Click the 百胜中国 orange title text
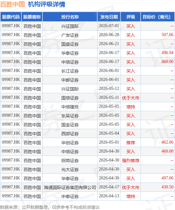Screen dimensions: 175x210 coord(13,4)
